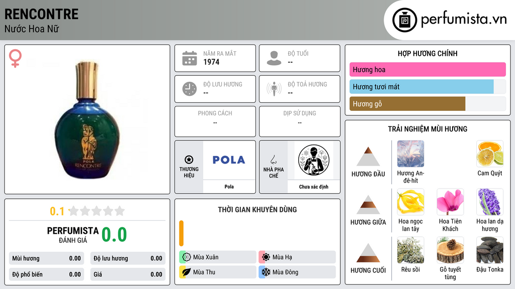
Task: Open the Rêu sồi note image
Action: (x=410, y=250)
